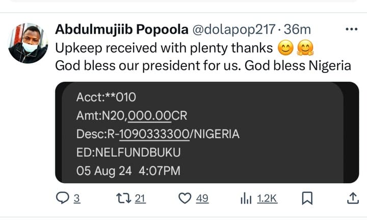Screen dimensions: 367x220
Task: Open the Abdulmujiib Popoola display name
Action: 122,30
